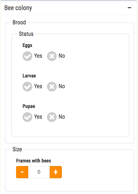
Task: Decrease Frames with bees using orange minus
Action: tap(22, 172)
